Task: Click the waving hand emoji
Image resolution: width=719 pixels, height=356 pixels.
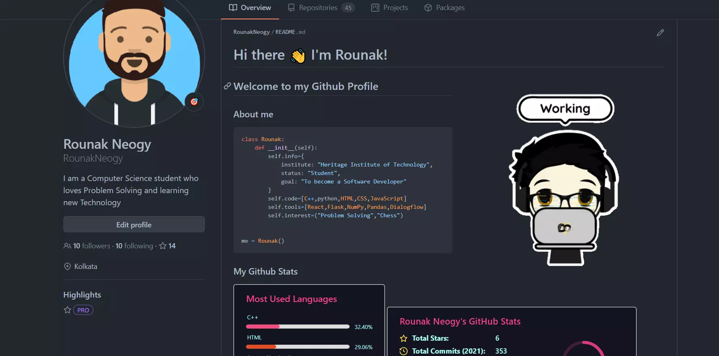Action: [x=298, y=56]
